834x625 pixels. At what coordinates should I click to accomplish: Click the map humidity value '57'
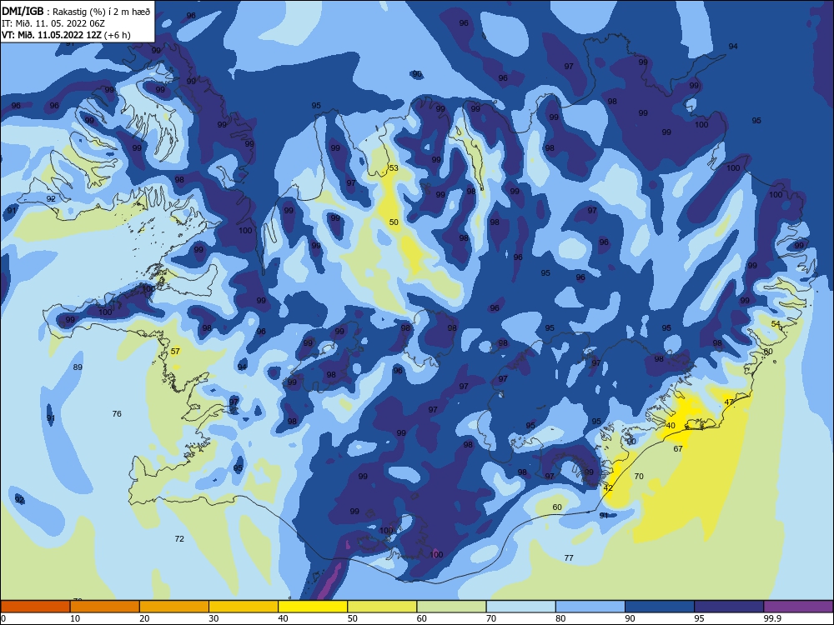pyautogui.click(x=175, y=352)
